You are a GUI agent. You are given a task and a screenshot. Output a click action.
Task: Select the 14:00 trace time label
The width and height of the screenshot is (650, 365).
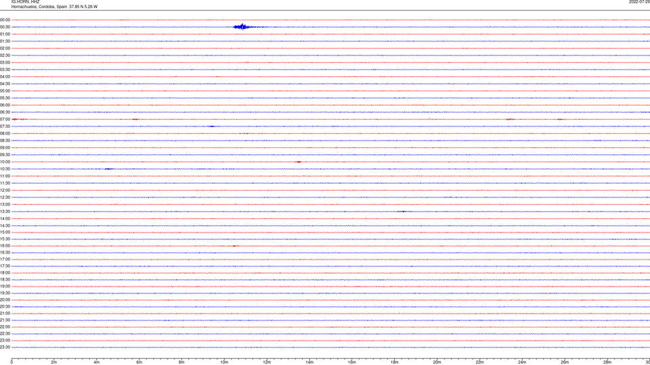(x=5, y=218)
